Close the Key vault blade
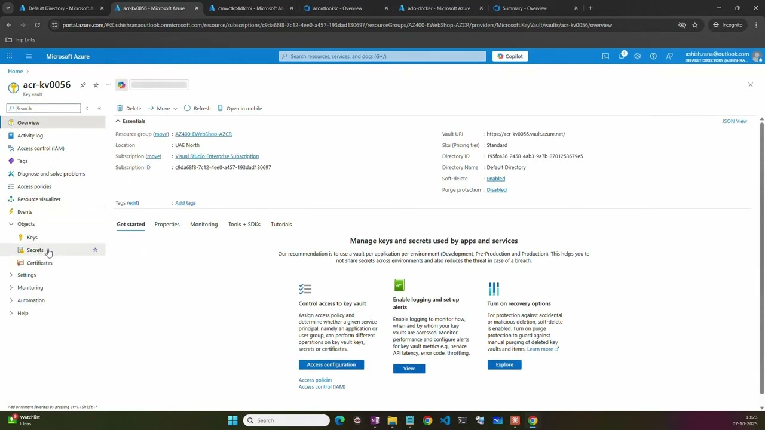The width and height of the screenshot is (765, 430). click(751, 85)
